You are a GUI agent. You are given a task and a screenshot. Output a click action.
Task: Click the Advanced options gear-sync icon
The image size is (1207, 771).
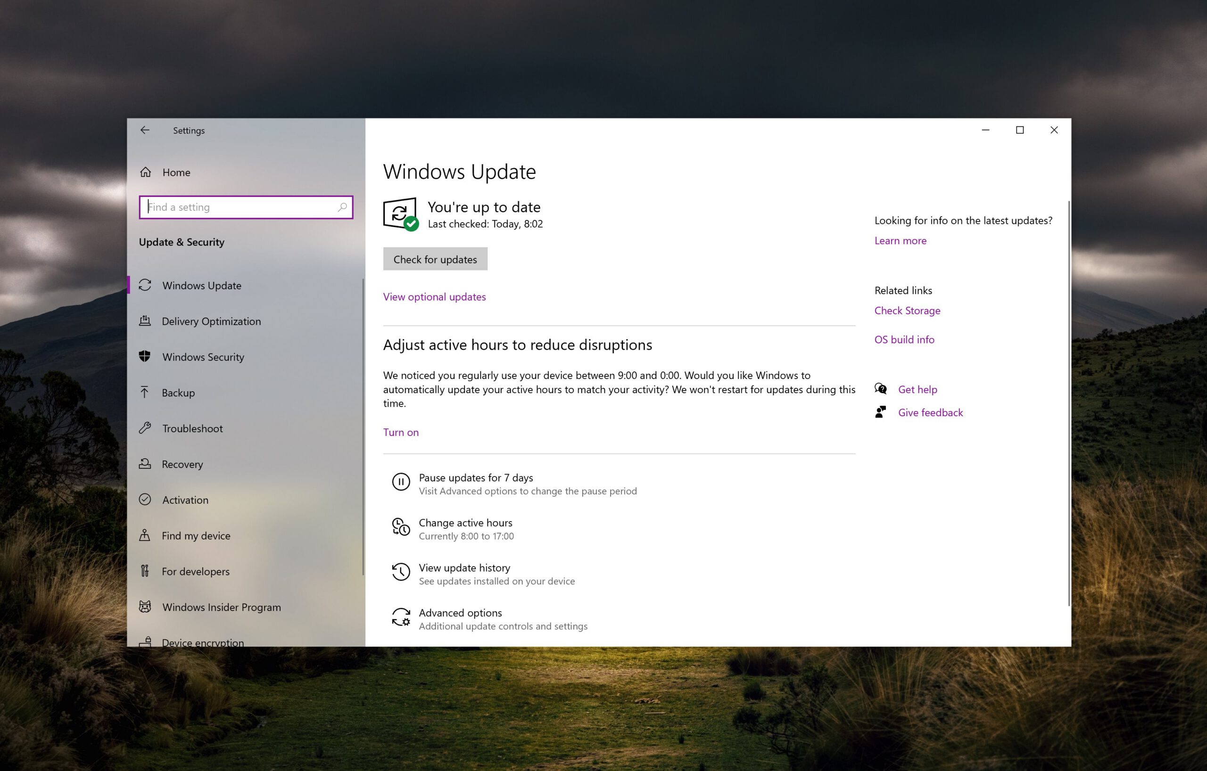[x=401, y=617]
